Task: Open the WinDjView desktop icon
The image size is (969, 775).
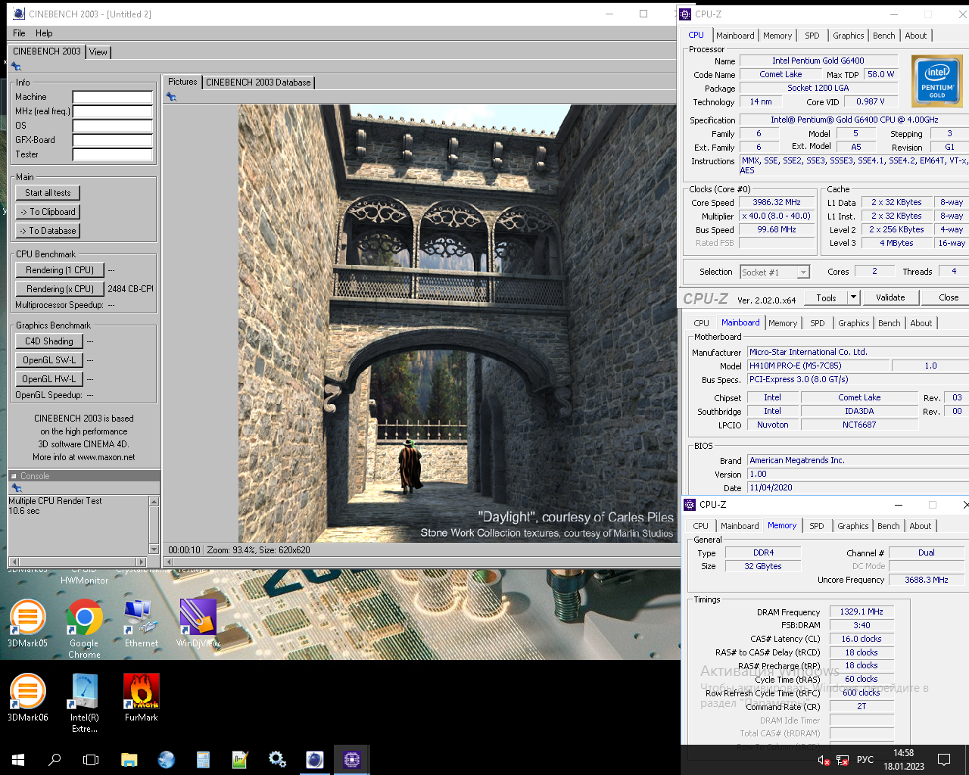Action: pos(198,623)
